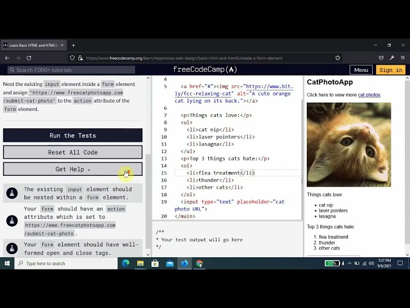Click the cat photos link in preview
The height and width of the screenshot is (308, 410).
click(x=369, y=95)
